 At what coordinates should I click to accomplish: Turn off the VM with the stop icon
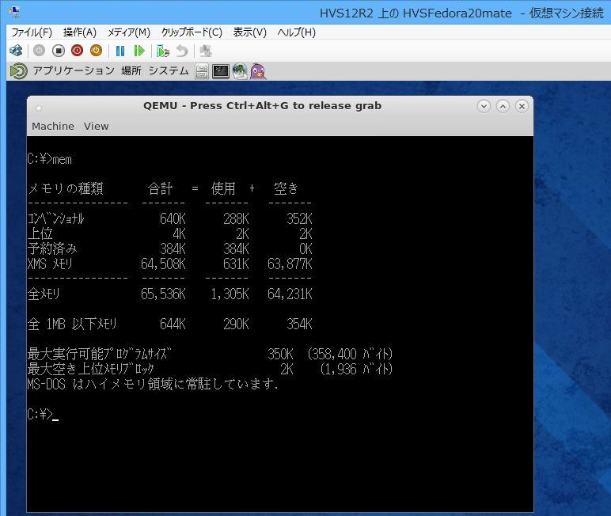(x=58, y=51)
